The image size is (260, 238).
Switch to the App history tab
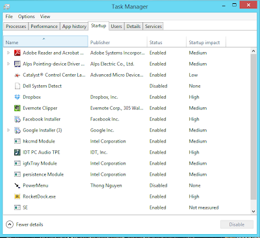(x=74, y=26)
